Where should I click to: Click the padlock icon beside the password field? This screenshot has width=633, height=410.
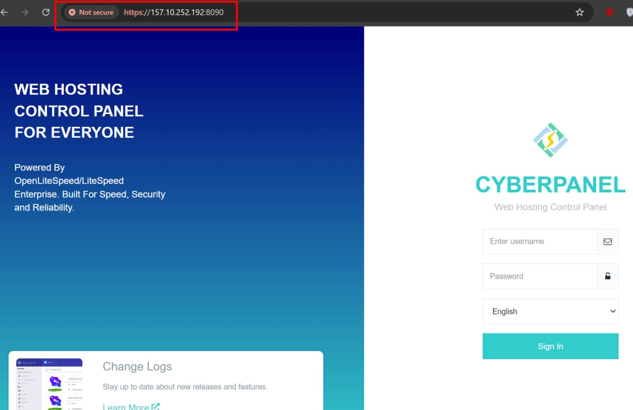tap(607, 276)
